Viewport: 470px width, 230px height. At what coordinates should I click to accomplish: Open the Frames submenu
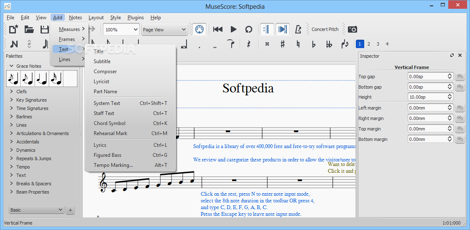pos(69,39)
